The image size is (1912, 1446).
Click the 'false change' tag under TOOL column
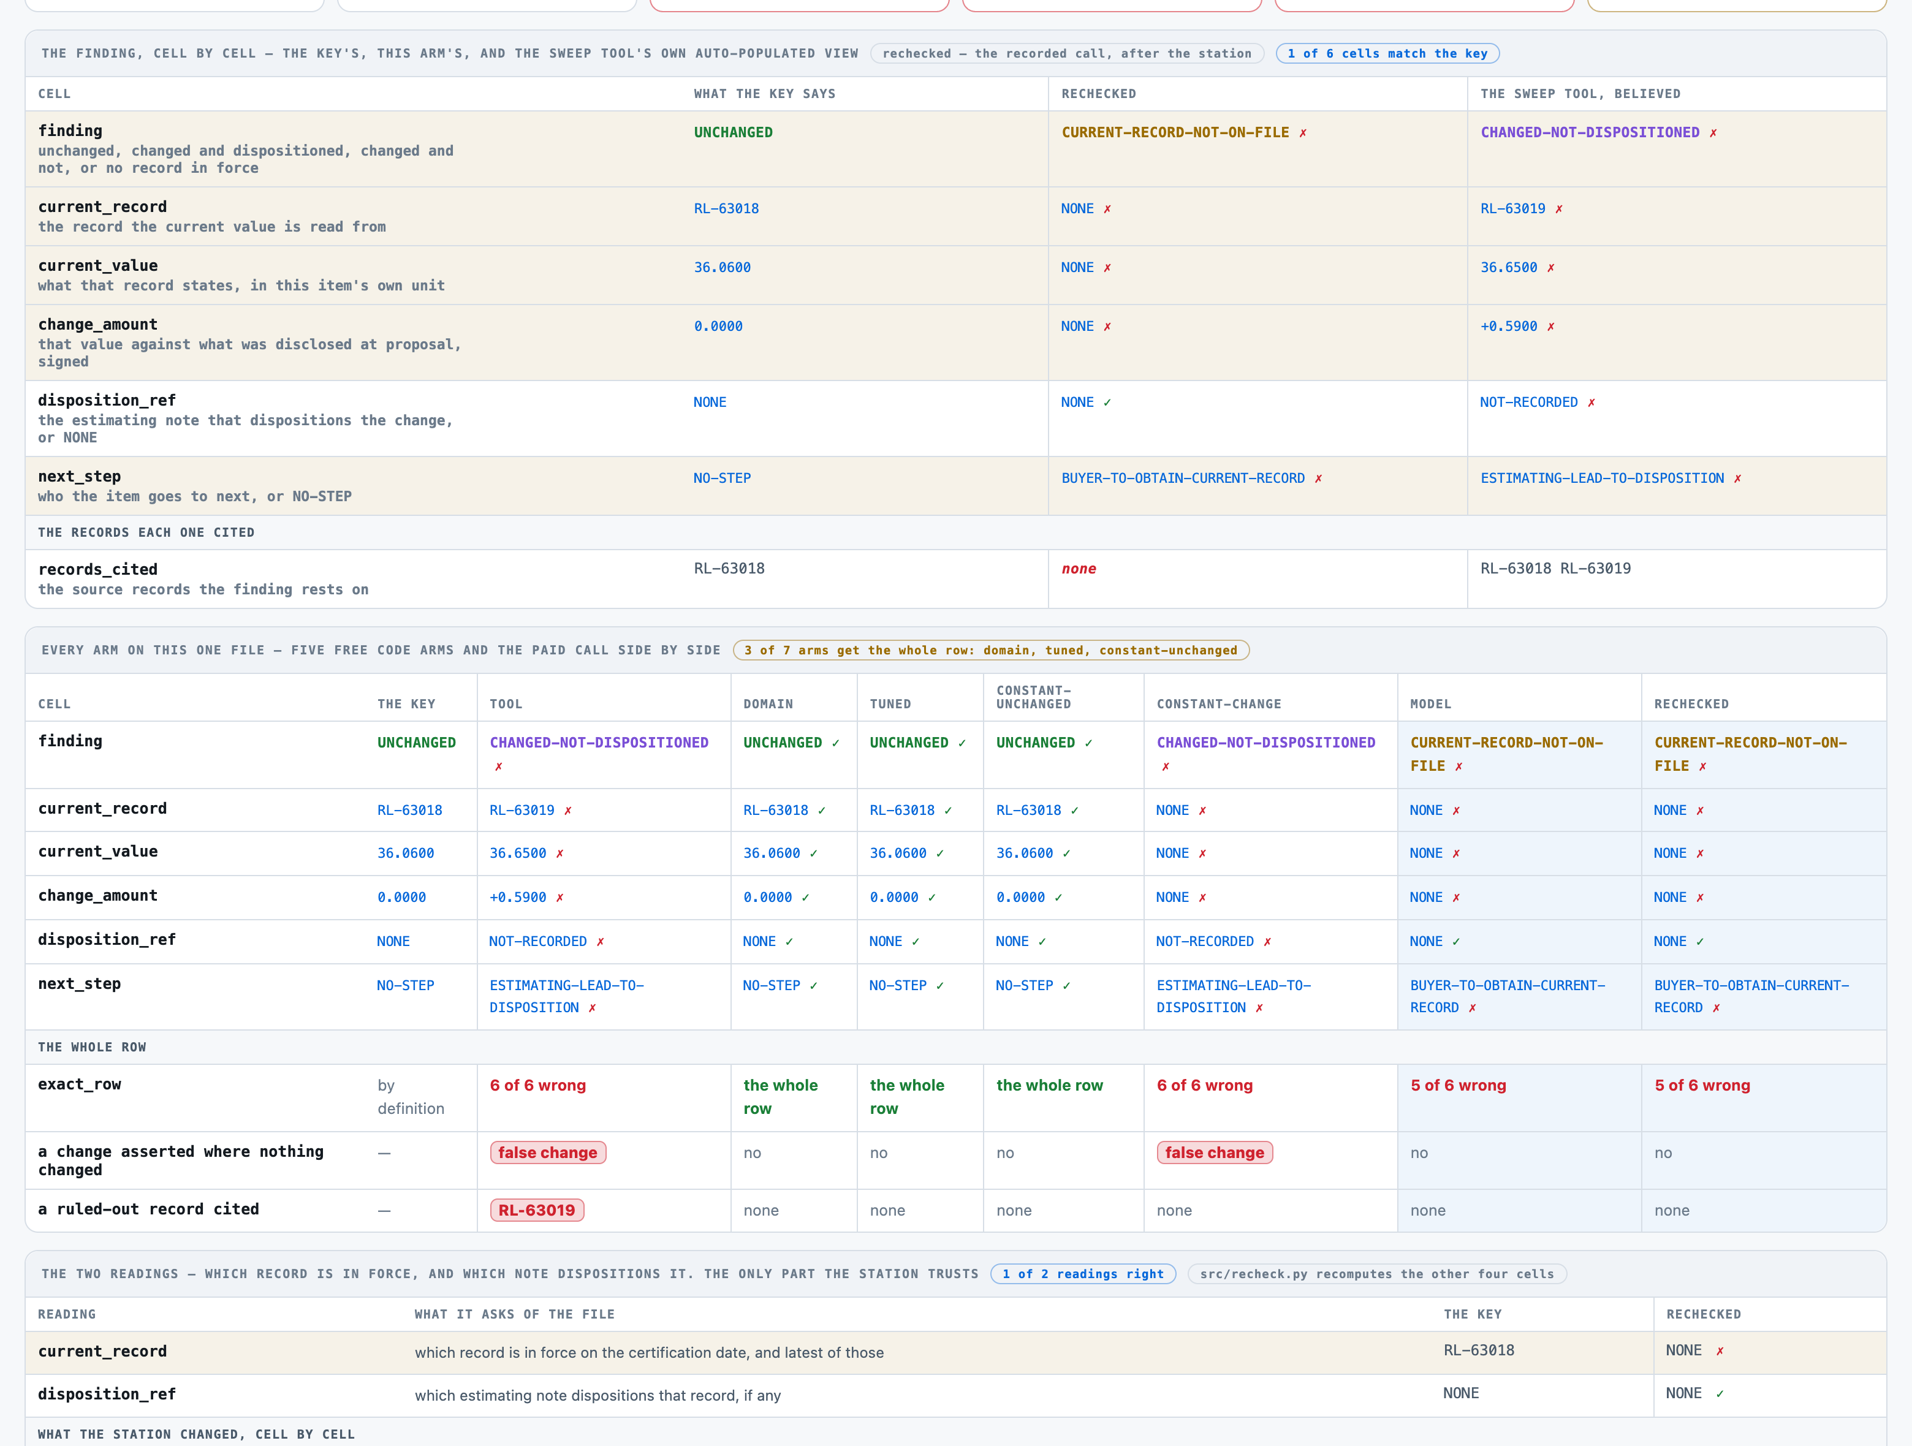click(548, 1153)
